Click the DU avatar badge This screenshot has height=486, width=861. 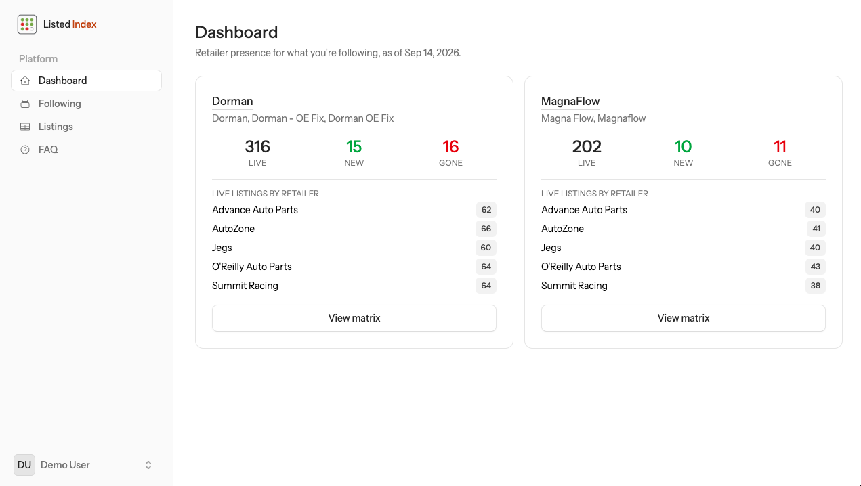coord(24,465)
